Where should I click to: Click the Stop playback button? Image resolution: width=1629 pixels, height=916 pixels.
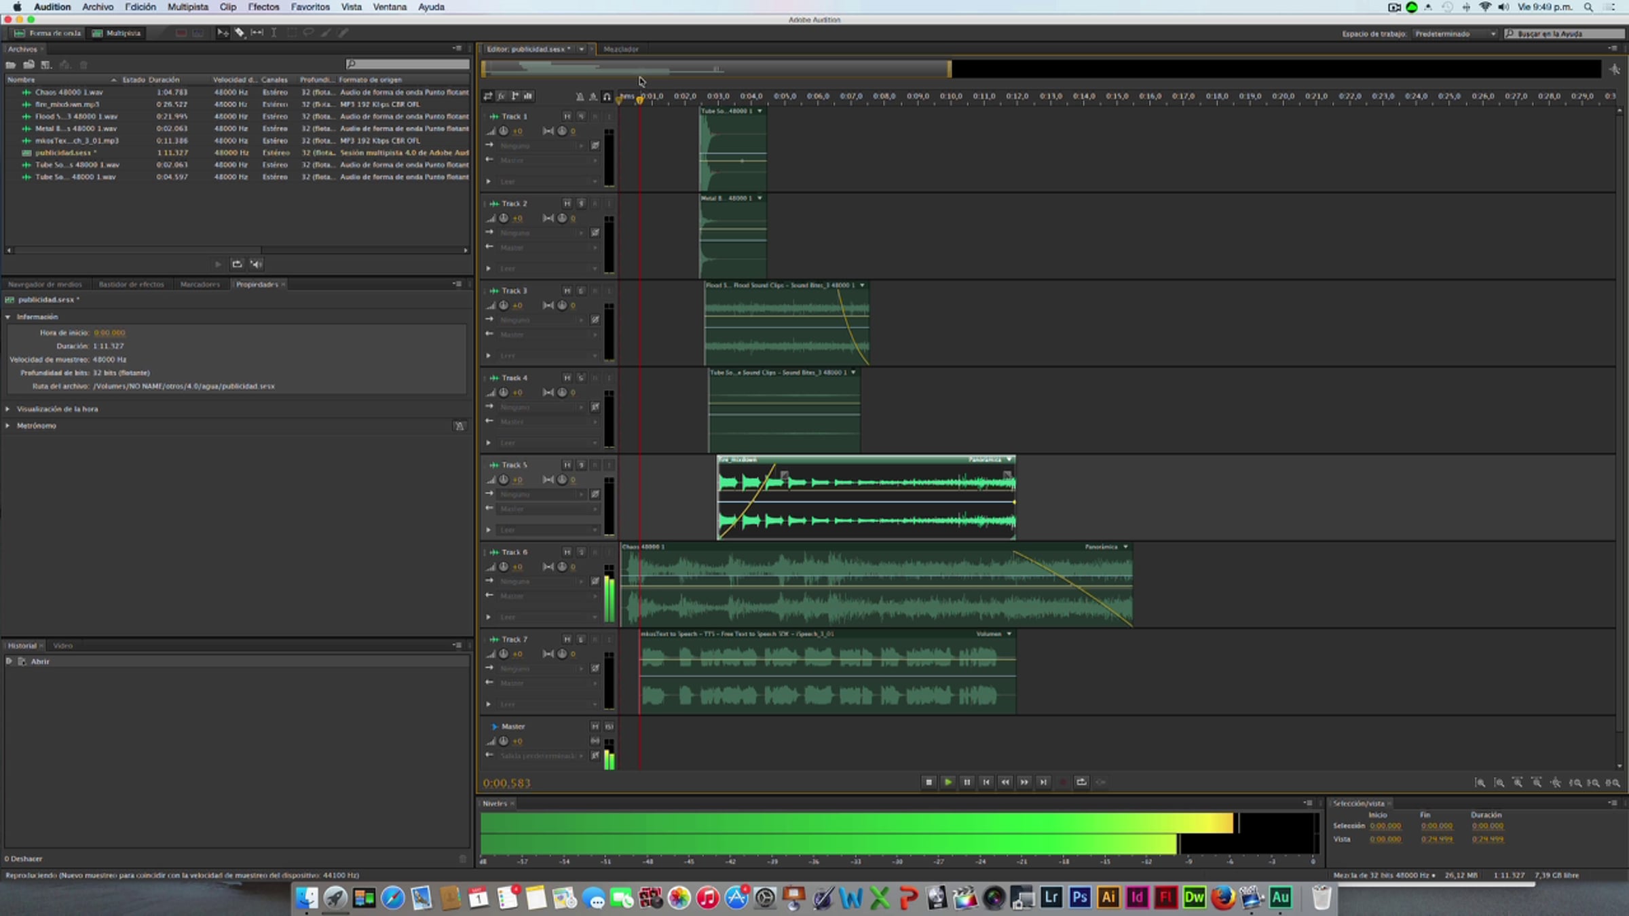929,782
